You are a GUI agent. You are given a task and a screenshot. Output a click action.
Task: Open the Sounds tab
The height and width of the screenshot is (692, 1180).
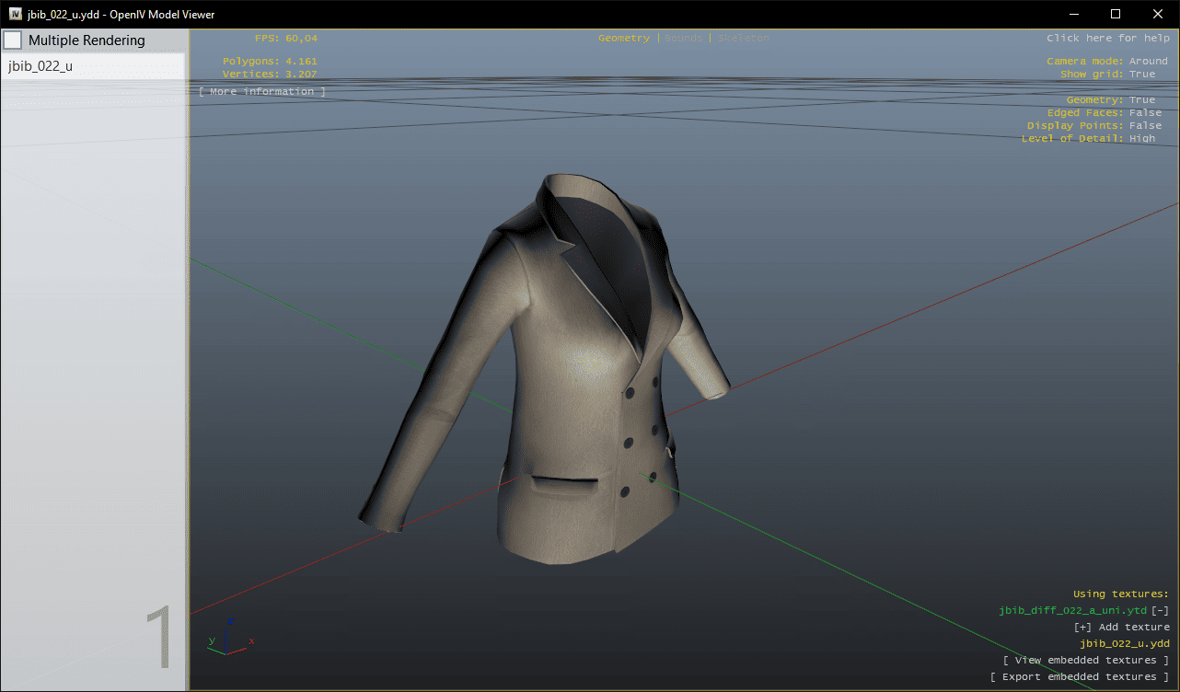(683, 39)
